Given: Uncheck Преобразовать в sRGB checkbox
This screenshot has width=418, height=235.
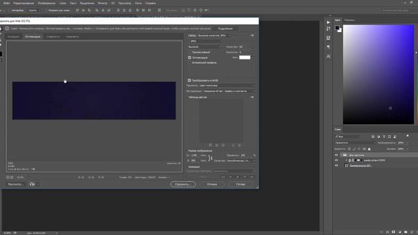Looking at the screenshot, I should [189, 80].
